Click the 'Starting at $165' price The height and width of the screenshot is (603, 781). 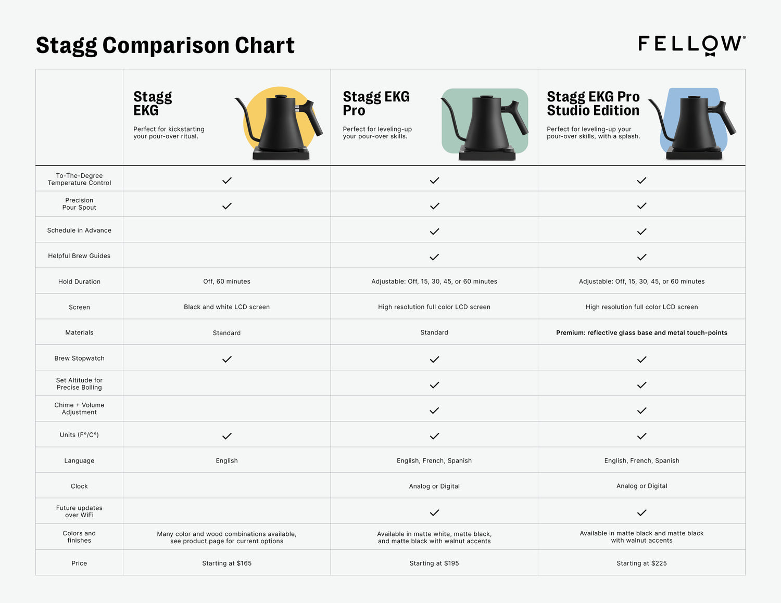point(227,563)
